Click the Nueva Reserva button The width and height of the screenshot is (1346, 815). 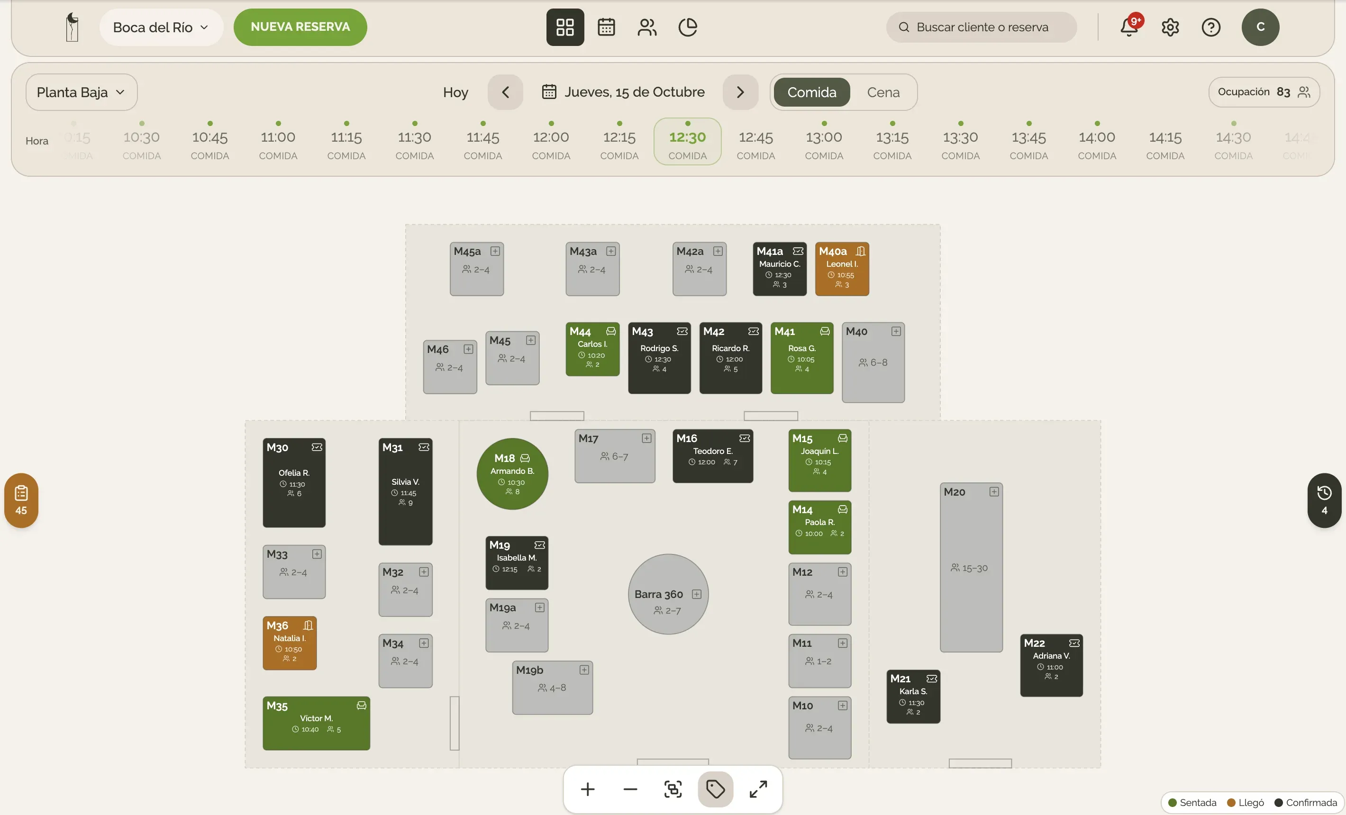tap(300, 27)
